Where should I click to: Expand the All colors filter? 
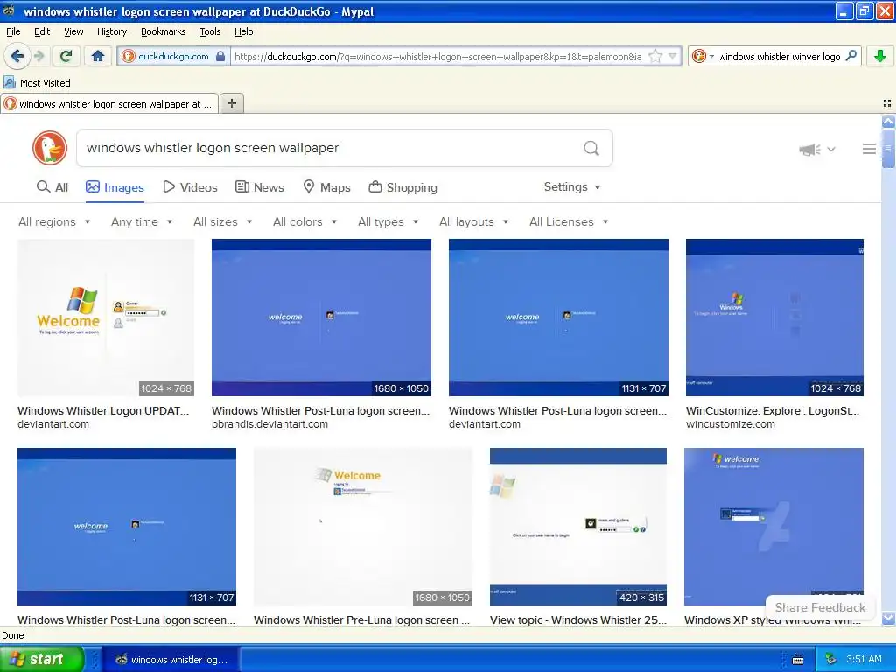(x=304, y=221)
